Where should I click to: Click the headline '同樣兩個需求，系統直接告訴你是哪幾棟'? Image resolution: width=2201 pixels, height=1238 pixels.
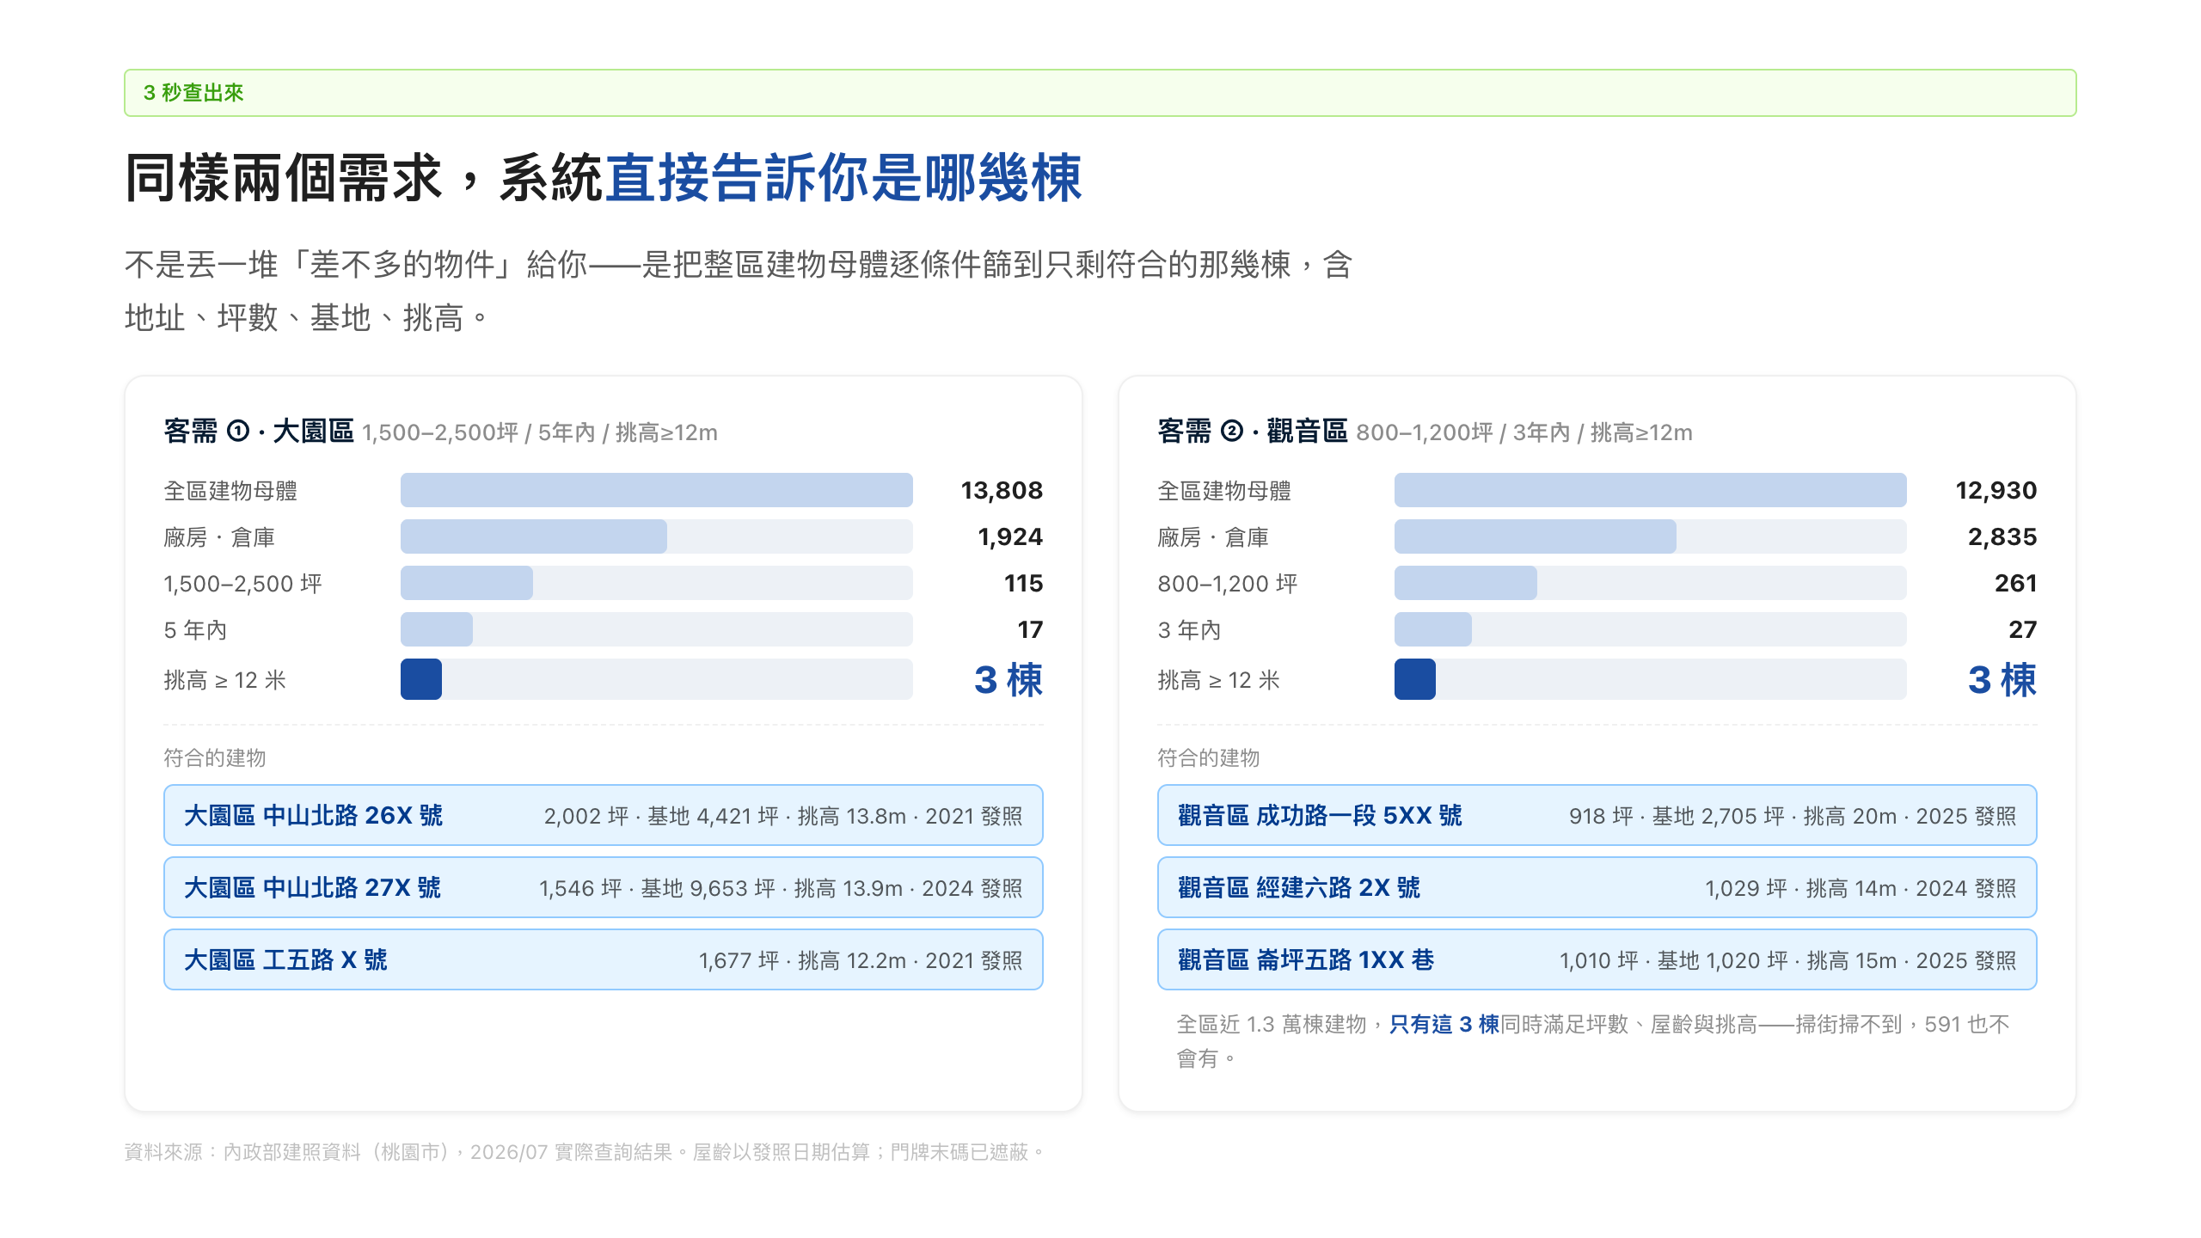[603, 178]
